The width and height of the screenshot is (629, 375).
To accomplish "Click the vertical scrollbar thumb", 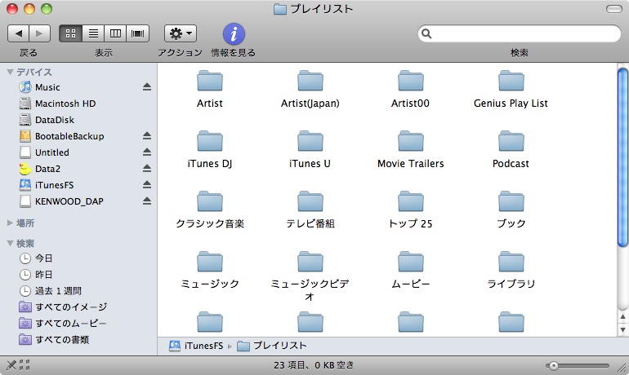I will tap(622, 157).
